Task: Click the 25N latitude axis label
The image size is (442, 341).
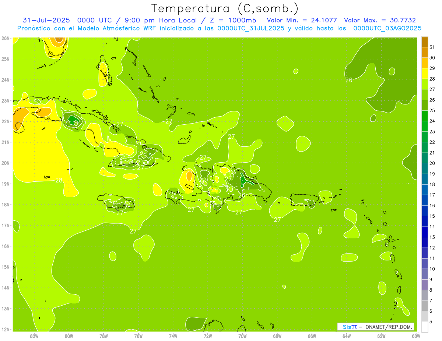Action: [6, 59]
